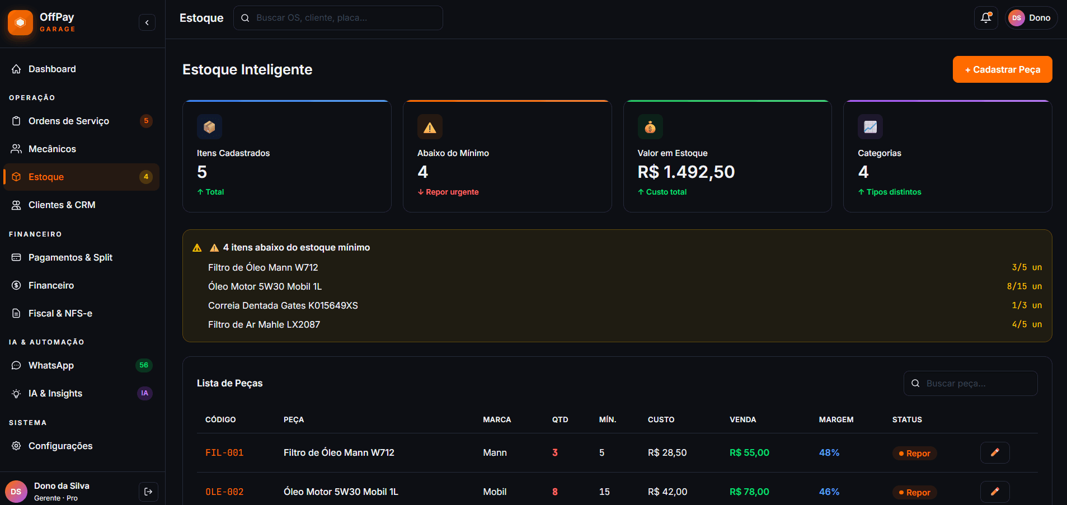Click pencil icon for Óleo Motor 5W30 row

click(994, 492)
